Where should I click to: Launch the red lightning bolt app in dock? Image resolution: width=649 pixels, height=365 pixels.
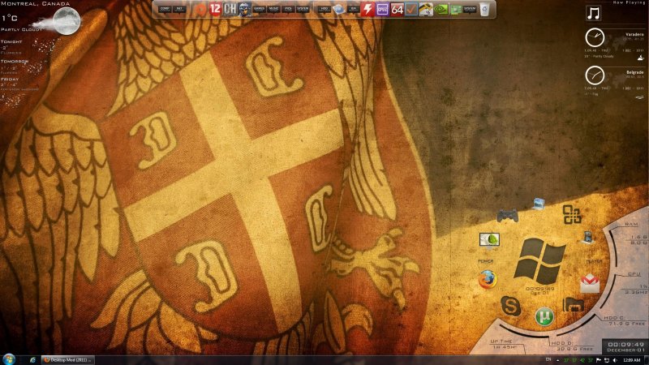pyautogui.click(x=367, y=9)
